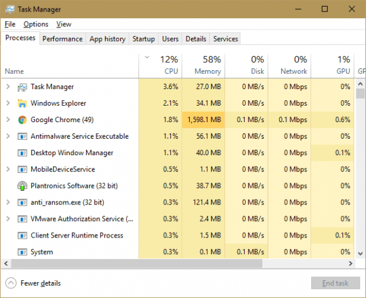The width and height of the screenshot is (366, 298).
Task: Click the 0.1 Mbps network cell
Action: (289, 120)
